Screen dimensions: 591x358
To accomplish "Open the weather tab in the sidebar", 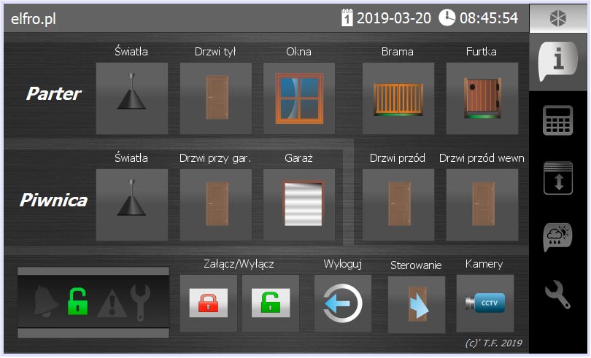I will click(559, 237).
